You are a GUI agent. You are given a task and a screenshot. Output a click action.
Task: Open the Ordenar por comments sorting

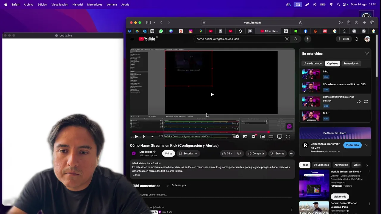coord(176,185)
